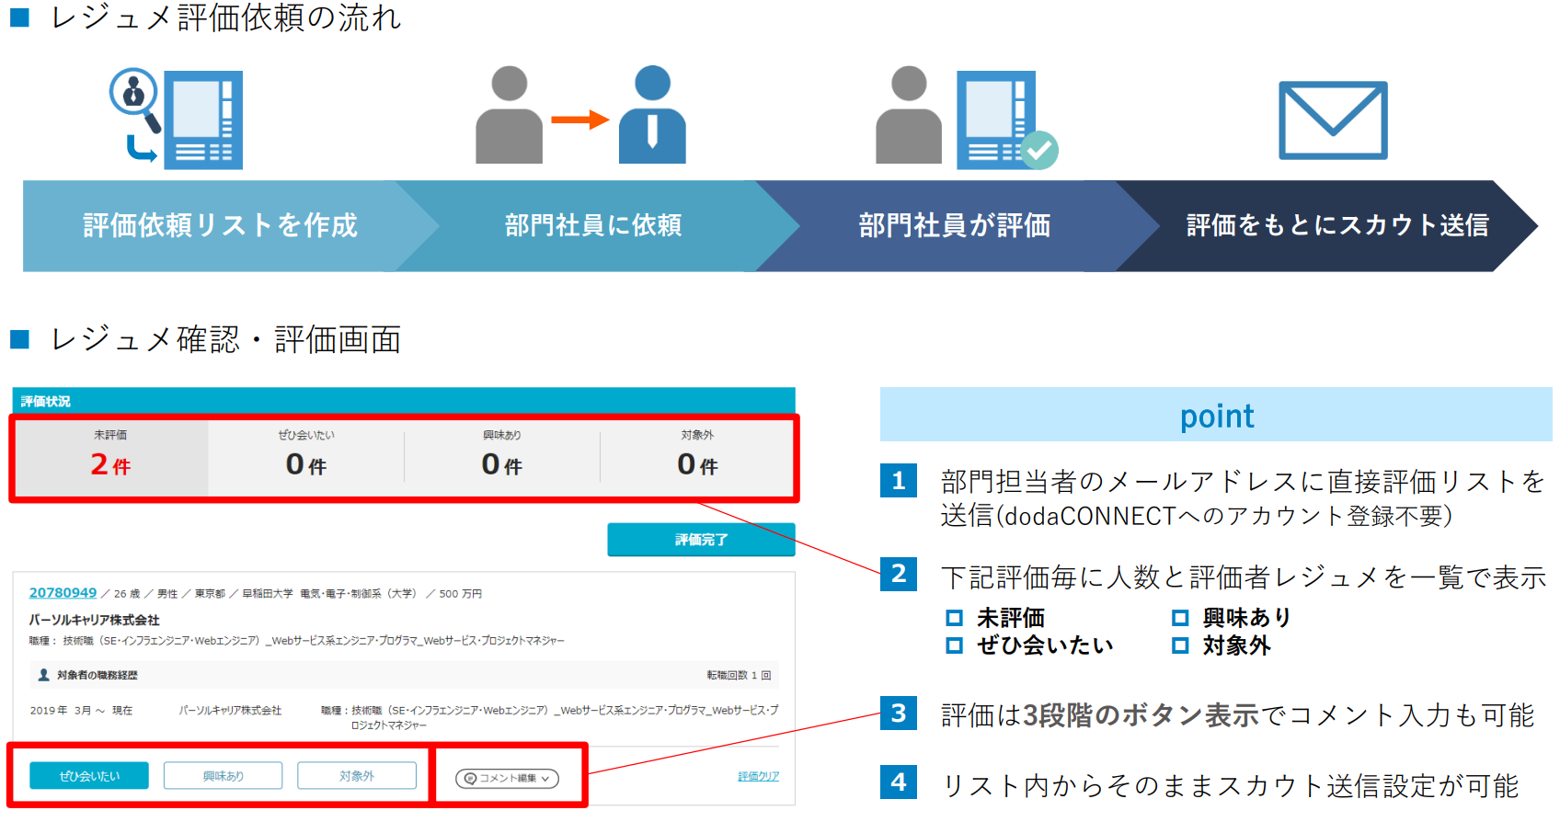Select the 評価依頼リストを作成 step arrow
This screenshot has height=822, width=1560.
coord(219,226)
